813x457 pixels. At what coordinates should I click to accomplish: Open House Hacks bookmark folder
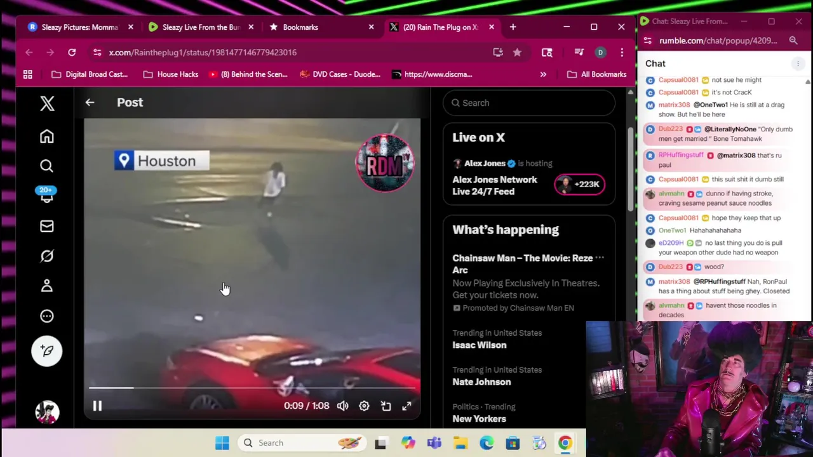(171, 74)
